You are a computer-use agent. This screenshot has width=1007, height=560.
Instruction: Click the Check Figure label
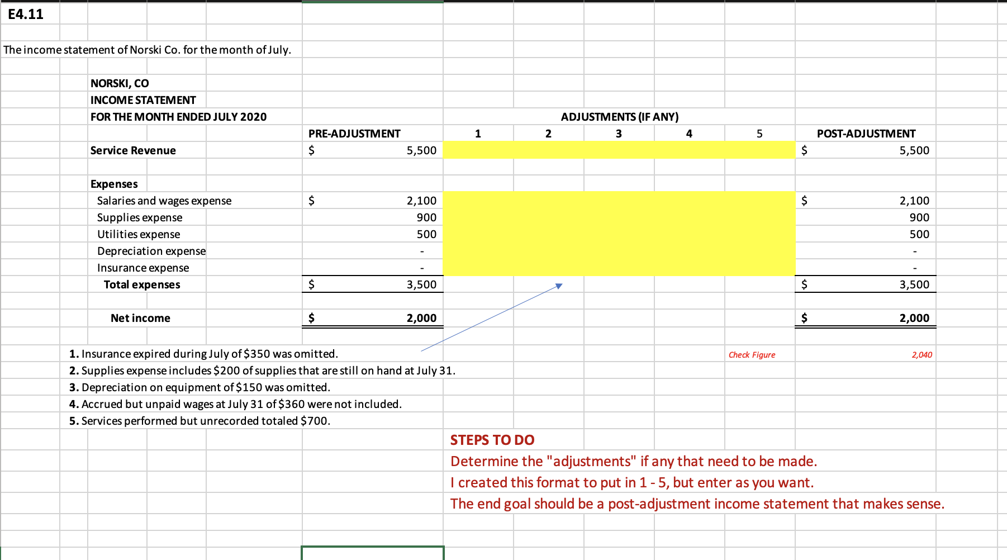coord(752,354)
